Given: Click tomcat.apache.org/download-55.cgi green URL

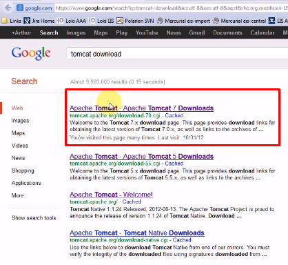Looking at the screenshot, I should (115, 164).
